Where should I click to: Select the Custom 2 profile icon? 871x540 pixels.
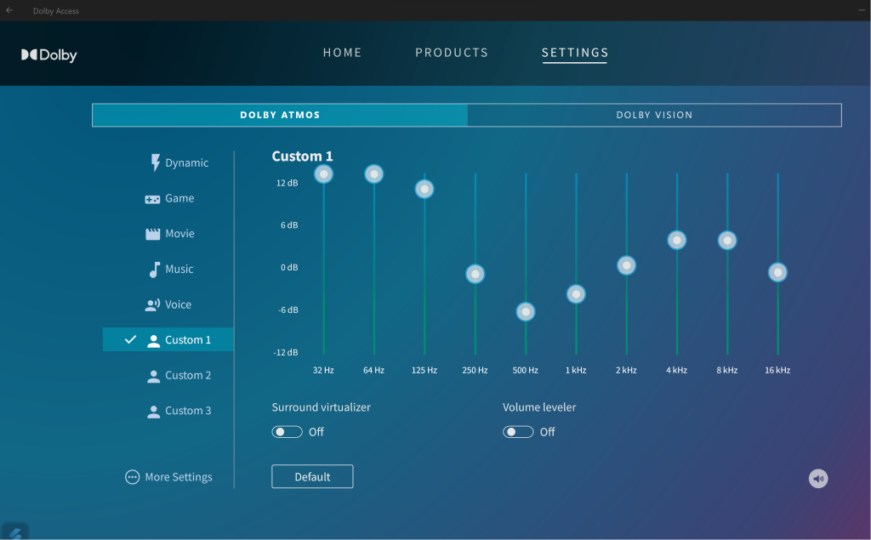[x=153, y=376]
